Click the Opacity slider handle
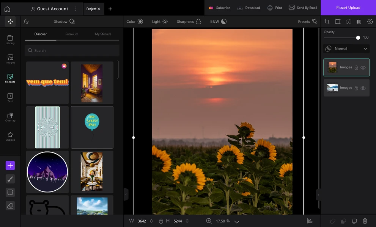The image size is (376, 227). [x=358, y=38]
